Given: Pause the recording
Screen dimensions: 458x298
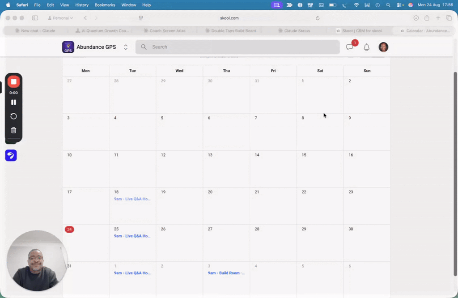Looking at the screenshot, I should (x=13, y=102).
